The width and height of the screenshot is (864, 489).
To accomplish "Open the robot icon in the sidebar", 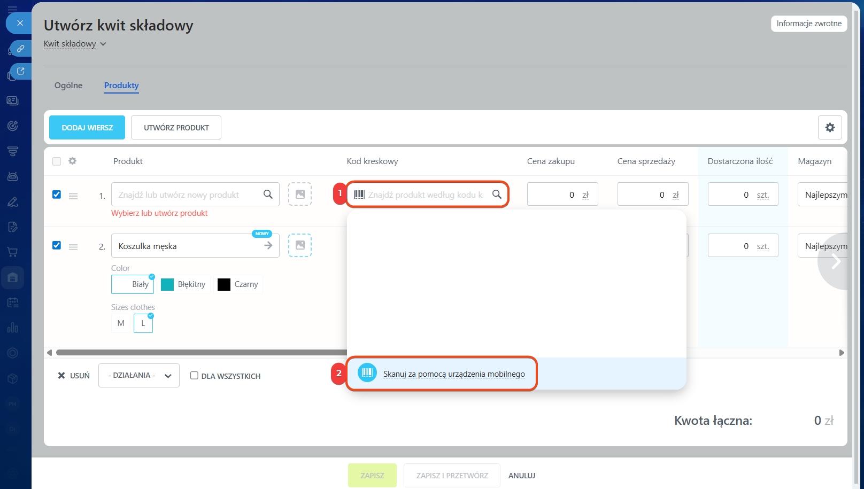I will (x=13, y=176).
